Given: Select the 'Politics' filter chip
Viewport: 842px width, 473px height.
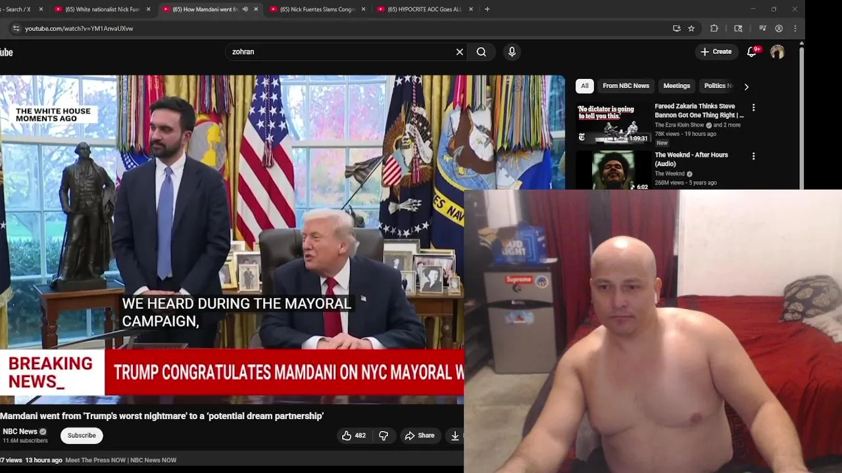Looking at the screenshot, I should tap(717, 86).
